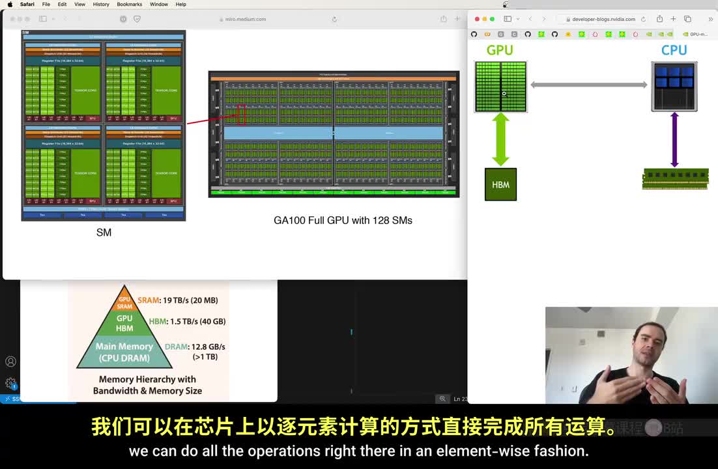Screen dimensions: 718x469
Task: Click the extension icon left of shield
Action: 123,19
